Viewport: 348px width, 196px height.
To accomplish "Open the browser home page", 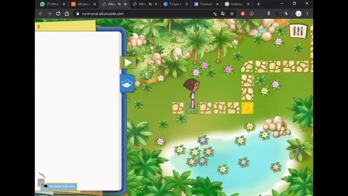I will coord(67,14).
